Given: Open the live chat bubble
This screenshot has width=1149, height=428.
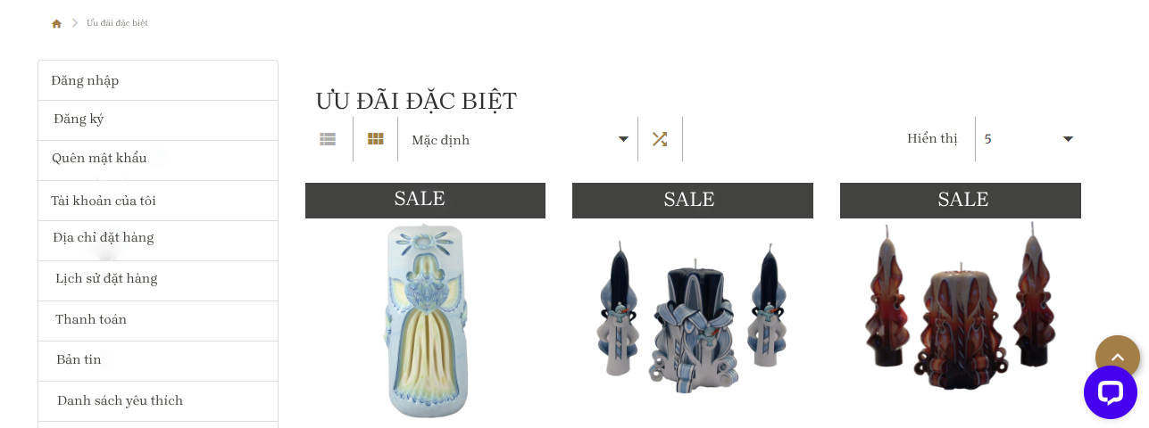Looking at the screenshot, I should pyautogui.click(x=1111, y=392).
